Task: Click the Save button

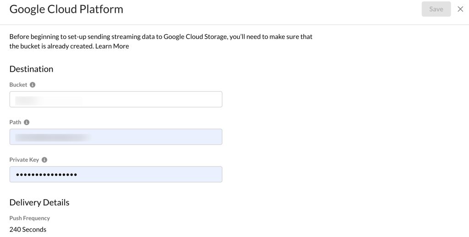Action: 436,9
